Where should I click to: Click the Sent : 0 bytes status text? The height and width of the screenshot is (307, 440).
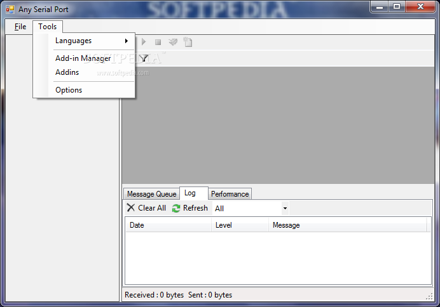click(210, 295)
